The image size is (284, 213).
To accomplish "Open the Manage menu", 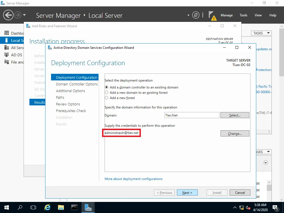I will [227, 15].
